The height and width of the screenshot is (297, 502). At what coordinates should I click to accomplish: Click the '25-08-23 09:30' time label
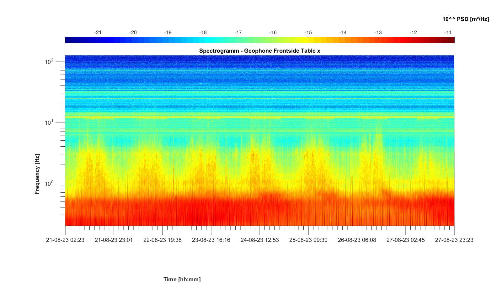(308, 240)
